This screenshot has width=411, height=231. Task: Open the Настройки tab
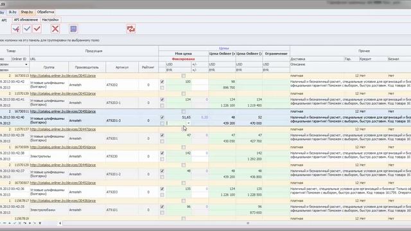pos(50,20)
